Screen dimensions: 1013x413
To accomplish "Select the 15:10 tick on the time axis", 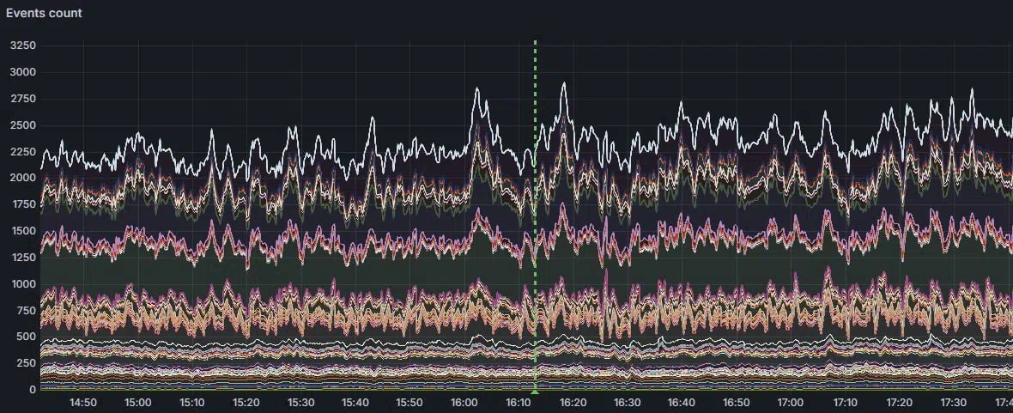I will click(x=192, y=402).
